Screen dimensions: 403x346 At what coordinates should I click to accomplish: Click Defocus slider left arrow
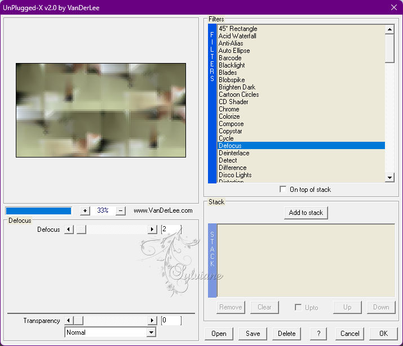[69, 230]
